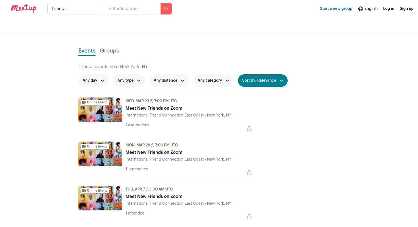Share the Apr 7 Meet New Friends event

click(249, 217)
